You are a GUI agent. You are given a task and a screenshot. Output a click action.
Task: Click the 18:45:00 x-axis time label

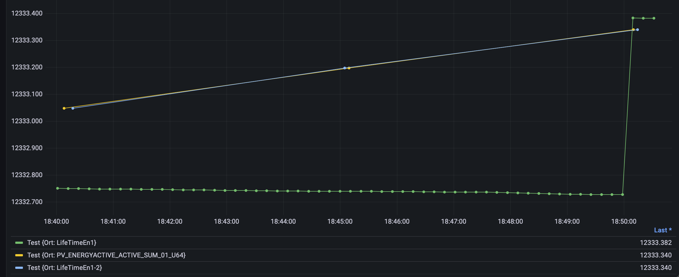[340, 221]
